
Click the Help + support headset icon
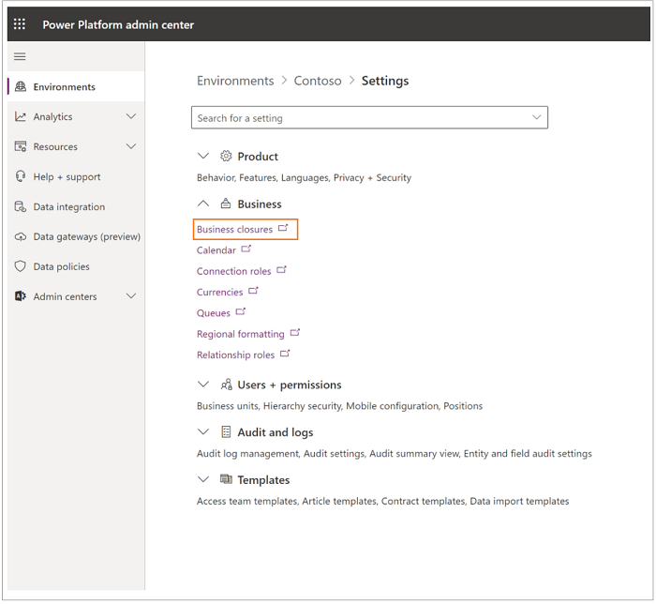click(20, 176)
